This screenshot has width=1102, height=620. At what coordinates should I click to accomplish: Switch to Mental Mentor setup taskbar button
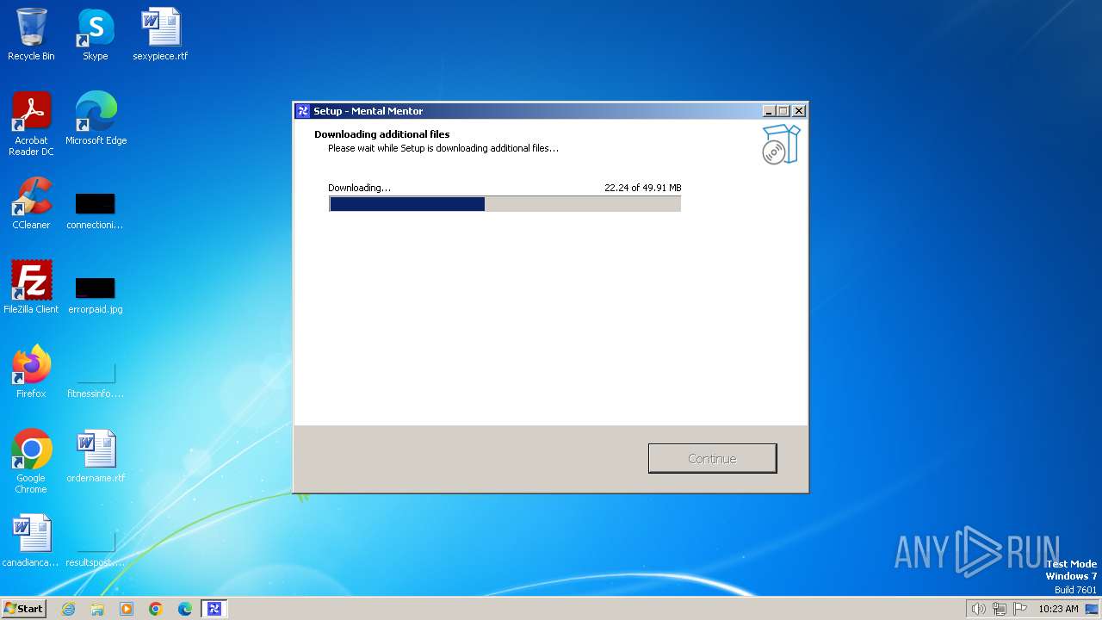(x=214, y=609)
